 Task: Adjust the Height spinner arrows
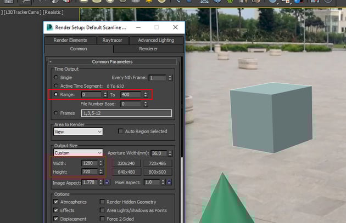click(101, 171)
